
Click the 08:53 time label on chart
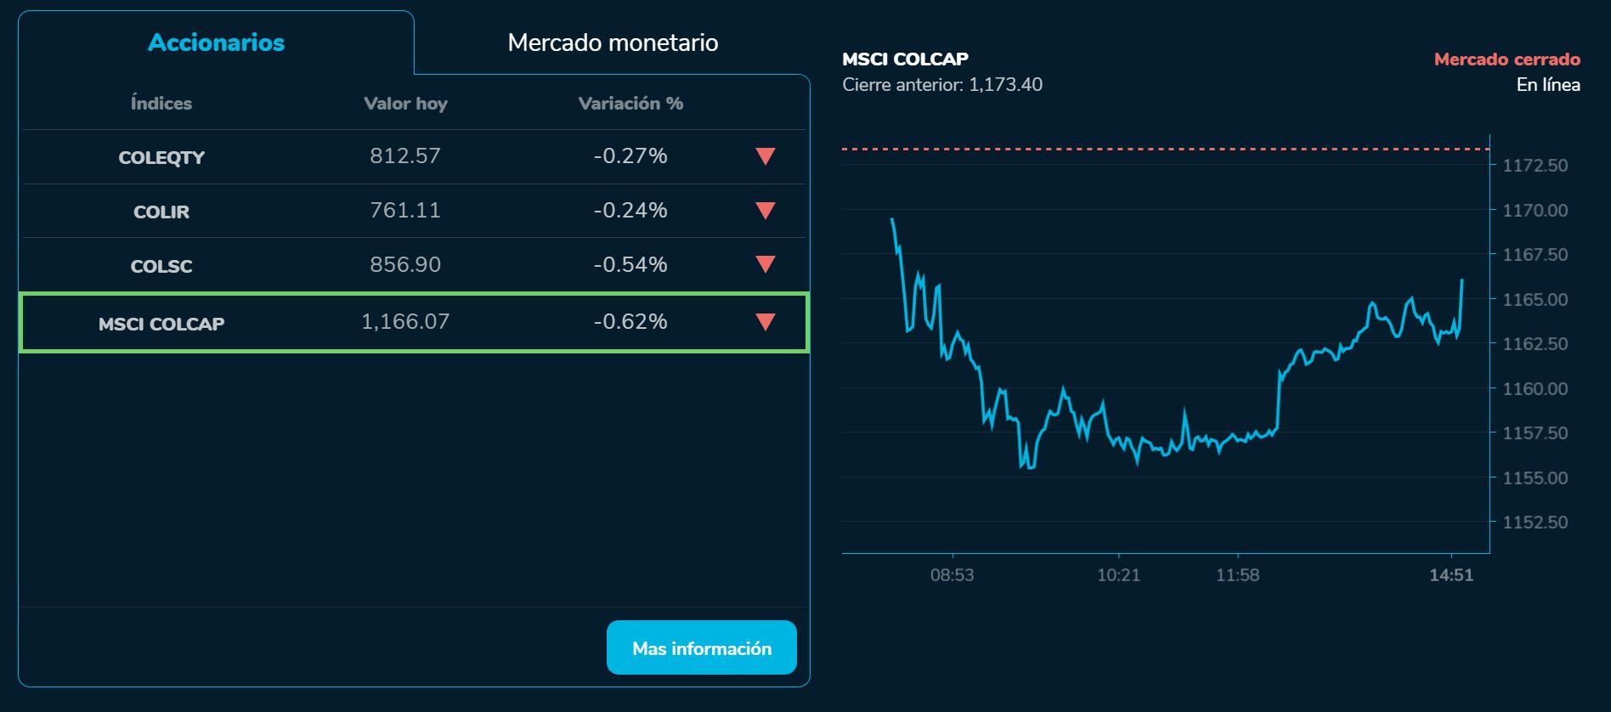[x=952, y=575]
